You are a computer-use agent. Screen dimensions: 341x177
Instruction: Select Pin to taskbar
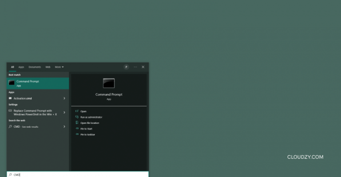coord(87,135)
